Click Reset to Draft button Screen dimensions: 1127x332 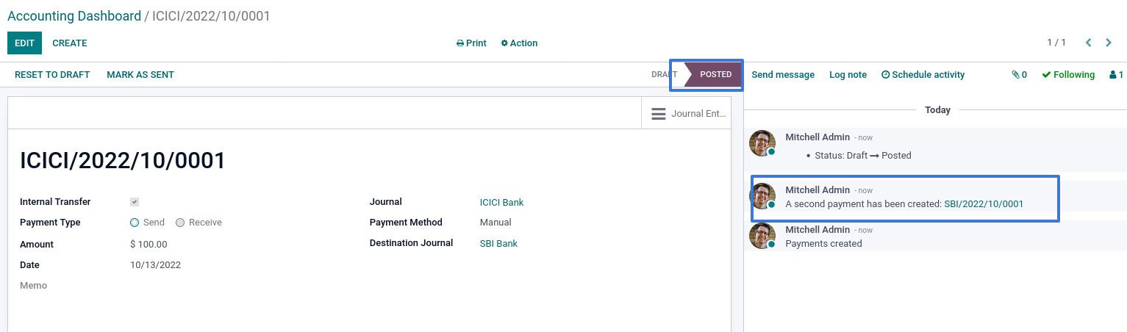52,75
